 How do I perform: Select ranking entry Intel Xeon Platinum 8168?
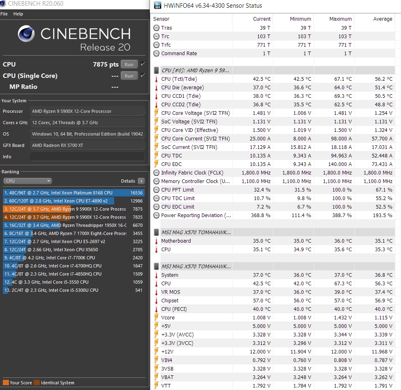(x=74, y=193)
